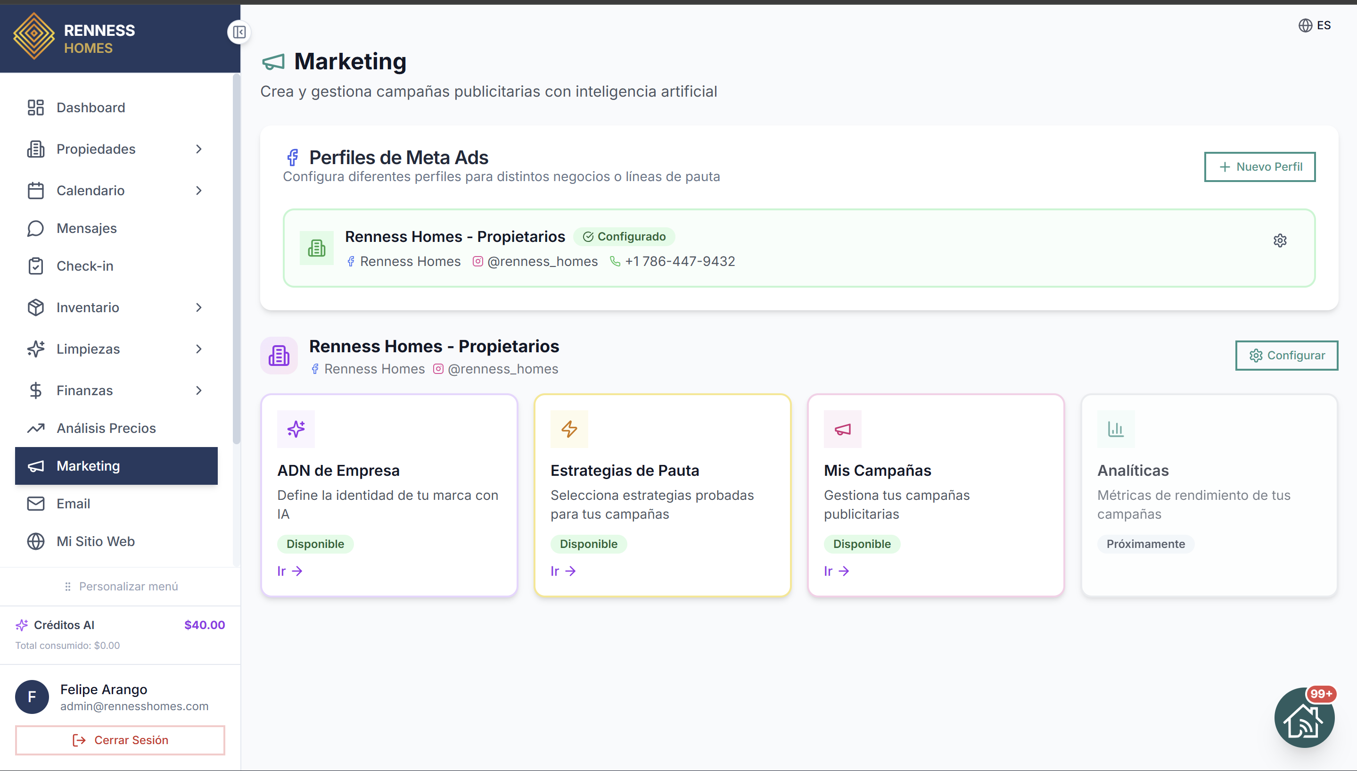Screen dimensions: 1357x771
Task: Open the Check-in section
Action: point(84,266)
